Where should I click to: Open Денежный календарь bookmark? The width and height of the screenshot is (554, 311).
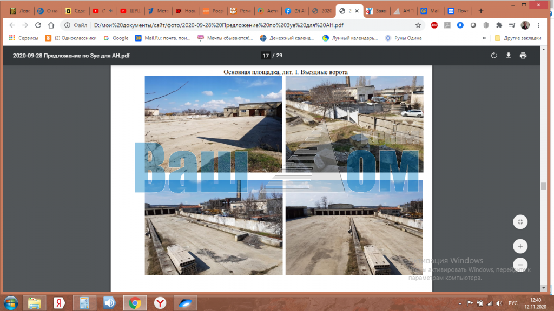287,38
